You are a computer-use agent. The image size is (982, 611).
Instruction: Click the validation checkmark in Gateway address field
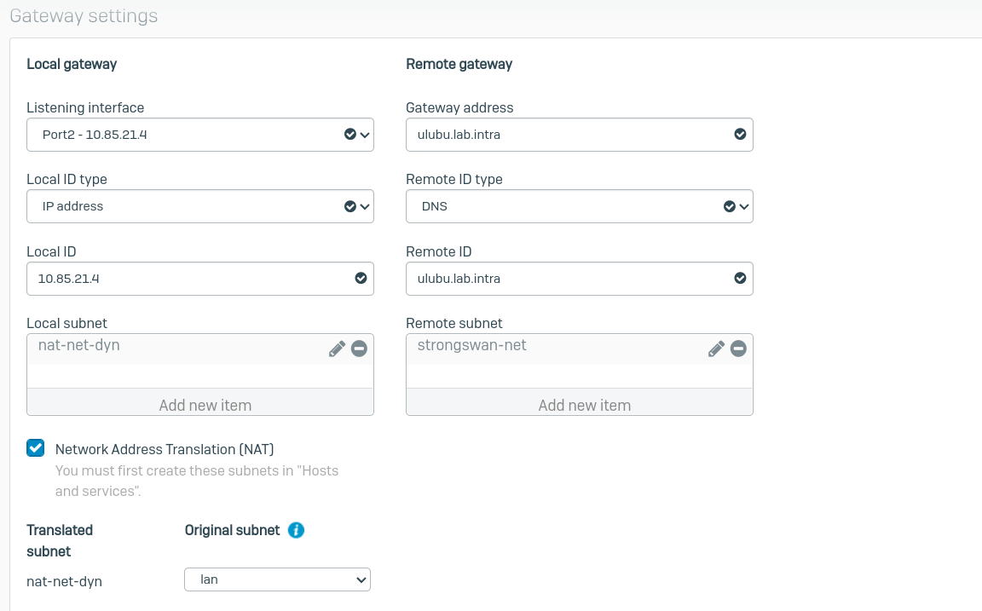[740, 135]
